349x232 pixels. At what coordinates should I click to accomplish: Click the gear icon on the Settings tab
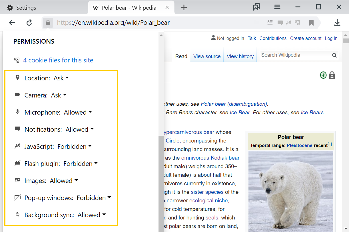click(10, 8)
